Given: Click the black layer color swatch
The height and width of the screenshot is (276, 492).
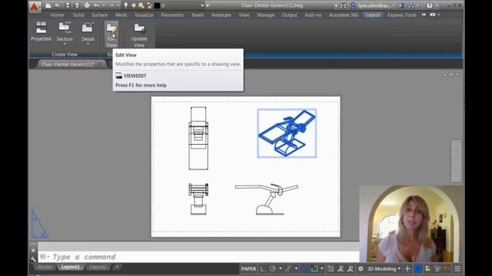Looking at the screenshot, I should pyautogui.click(x=157, y=5).
